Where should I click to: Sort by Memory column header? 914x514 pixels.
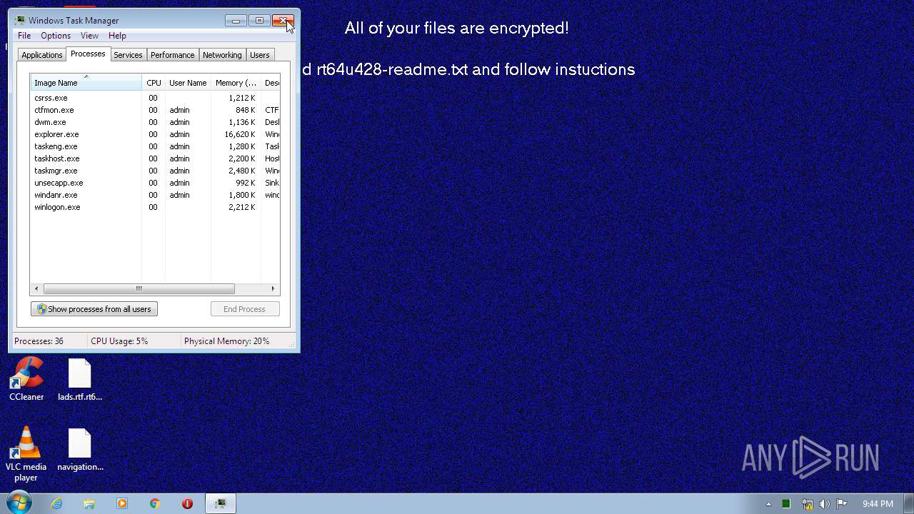[236, 83]
